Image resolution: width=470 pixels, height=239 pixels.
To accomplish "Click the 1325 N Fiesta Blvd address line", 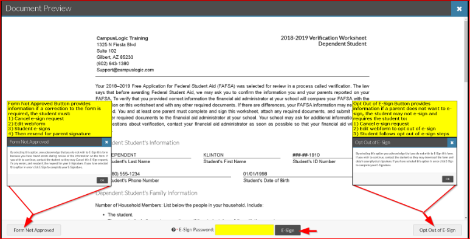I will pyautogui.click(x=116, y=44).
